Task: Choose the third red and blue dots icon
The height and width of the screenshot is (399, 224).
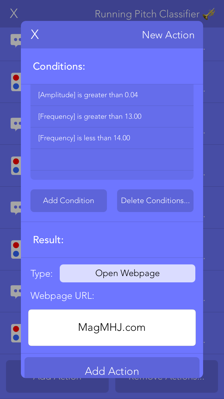Action: click(16, 249)
